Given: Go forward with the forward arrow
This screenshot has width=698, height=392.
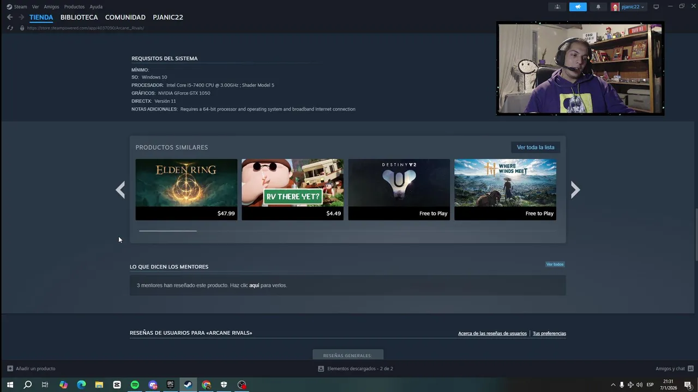Looking at the screenshot, I should (21, 17).
